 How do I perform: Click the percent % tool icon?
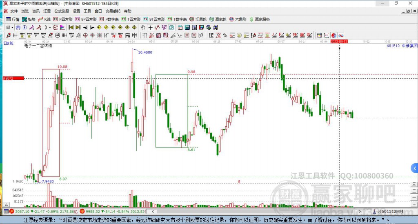(x=225, y=35)
